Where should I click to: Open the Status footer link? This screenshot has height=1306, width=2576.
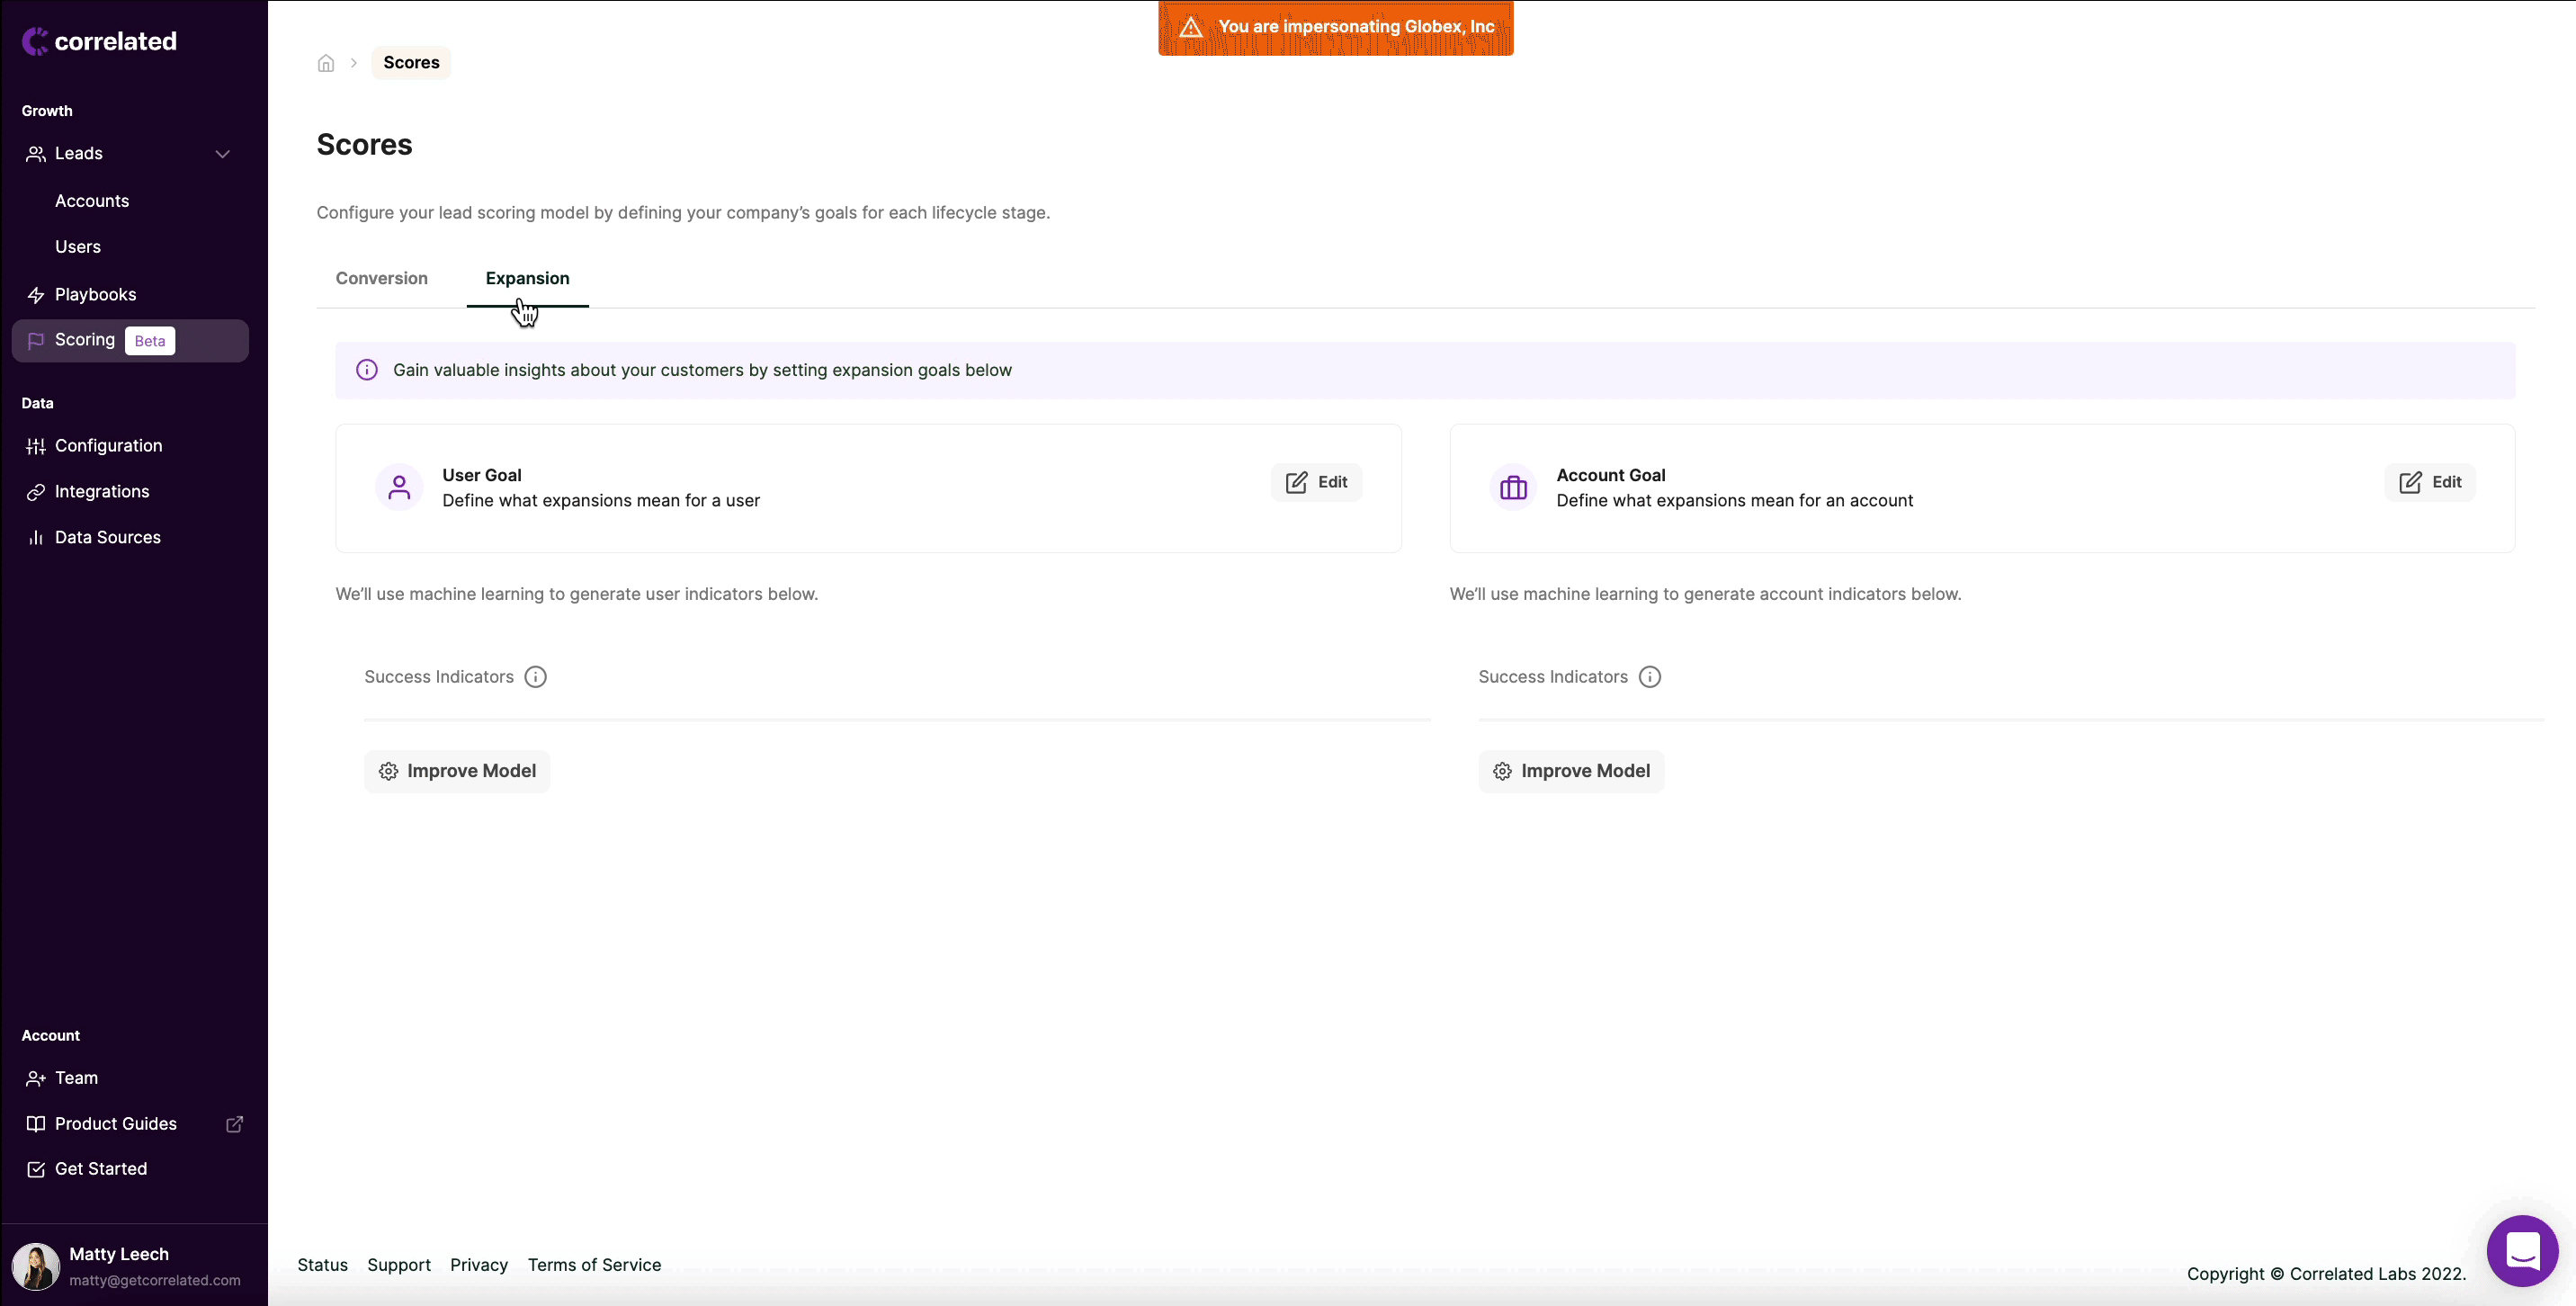coord(323,1265)
